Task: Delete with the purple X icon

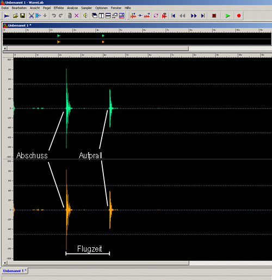Action: [x=77, y=16]
